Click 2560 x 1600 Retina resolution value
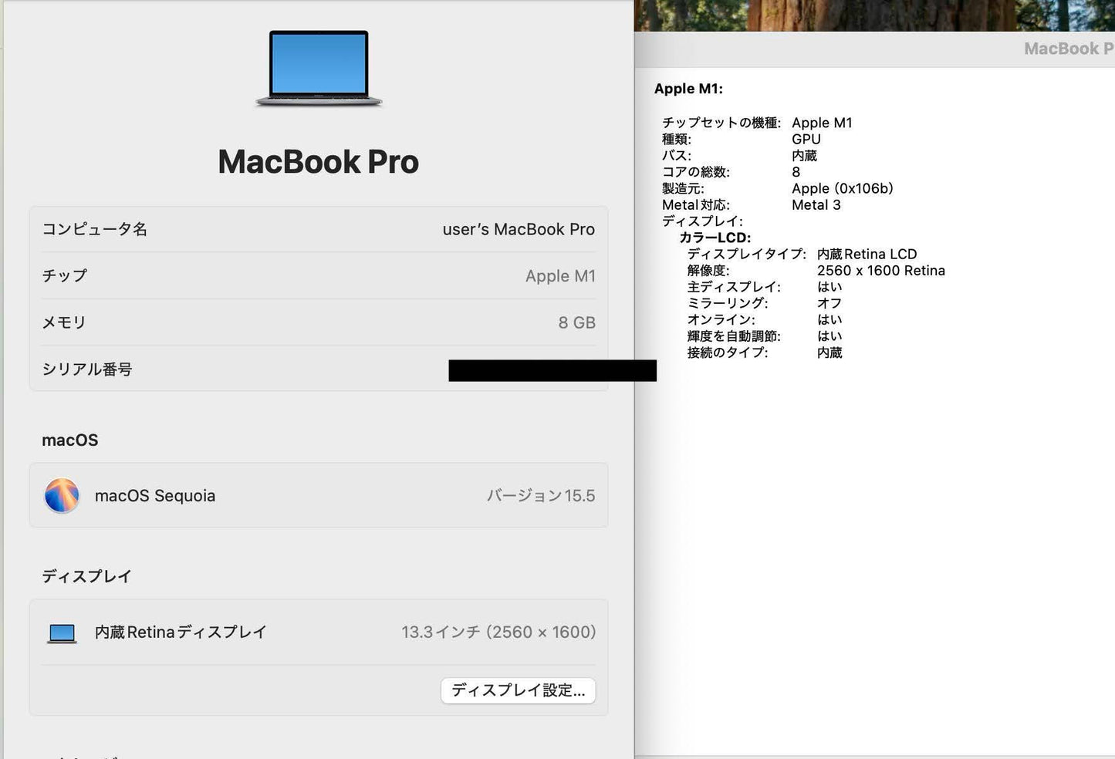 point(881,271)
